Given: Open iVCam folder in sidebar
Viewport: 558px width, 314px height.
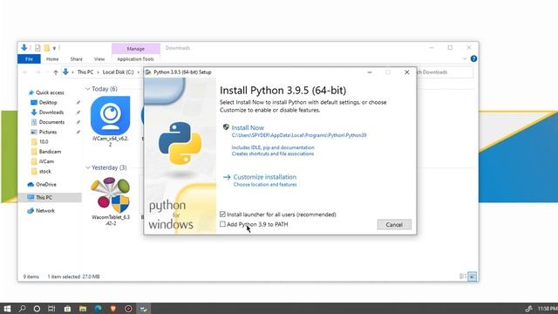Looking at the screenshot, I should pyautogui.click(x=46, y=161).
